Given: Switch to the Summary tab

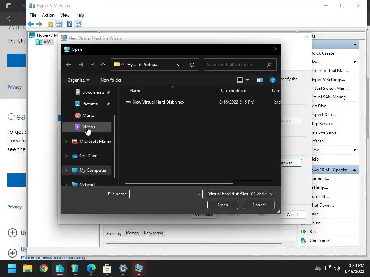Looking at the screenshot, I should [x=114, y=233].
